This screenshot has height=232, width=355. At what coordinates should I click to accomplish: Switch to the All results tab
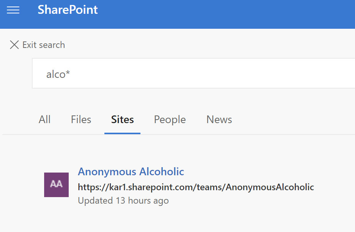[x=45, y=119]
